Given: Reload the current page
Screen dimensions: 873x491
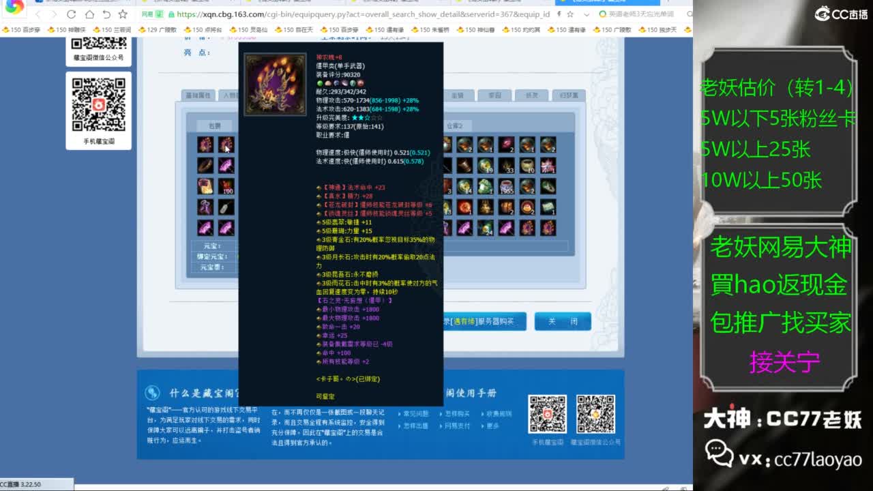Looking at the screenshot, I should 72,14.
